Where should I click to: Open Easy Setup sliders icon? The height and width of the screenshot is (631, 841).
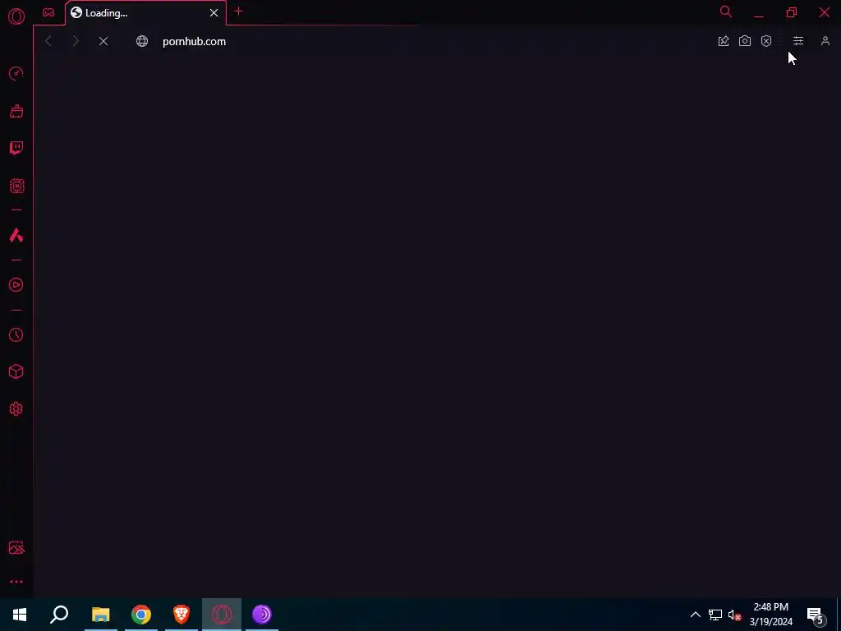click(x=798, y=41)
